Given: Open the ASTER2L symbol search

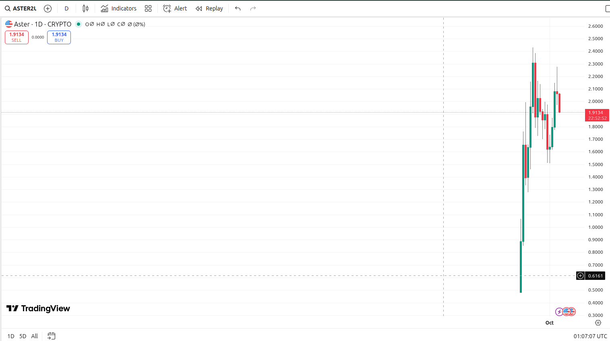Looking at the screenshot, I should click(x=21, y=8).
